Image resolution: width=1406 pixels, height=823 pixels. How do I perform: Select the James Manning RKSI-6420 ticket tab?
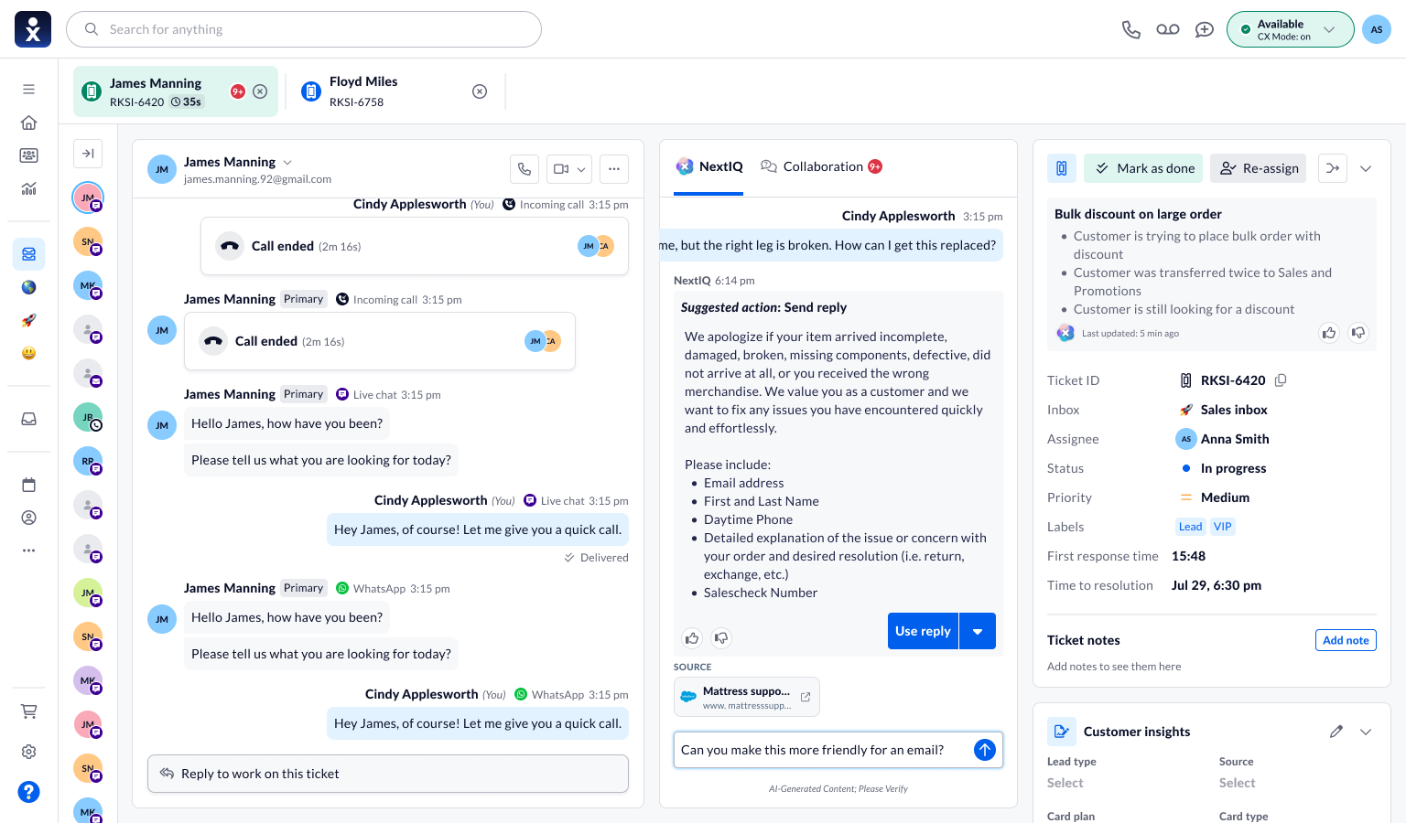click(176, 91)
